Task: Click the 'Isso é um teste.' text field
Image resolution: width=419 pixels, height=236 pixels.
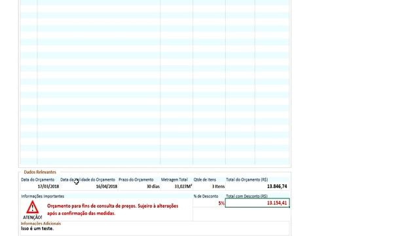Action: [155, 229]
